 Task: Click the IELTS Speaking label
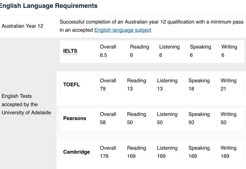(201, 47)
